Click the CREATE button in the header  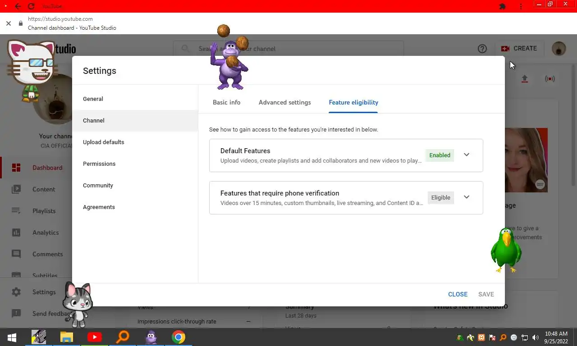pyautogui.click(x=519, y=49)
